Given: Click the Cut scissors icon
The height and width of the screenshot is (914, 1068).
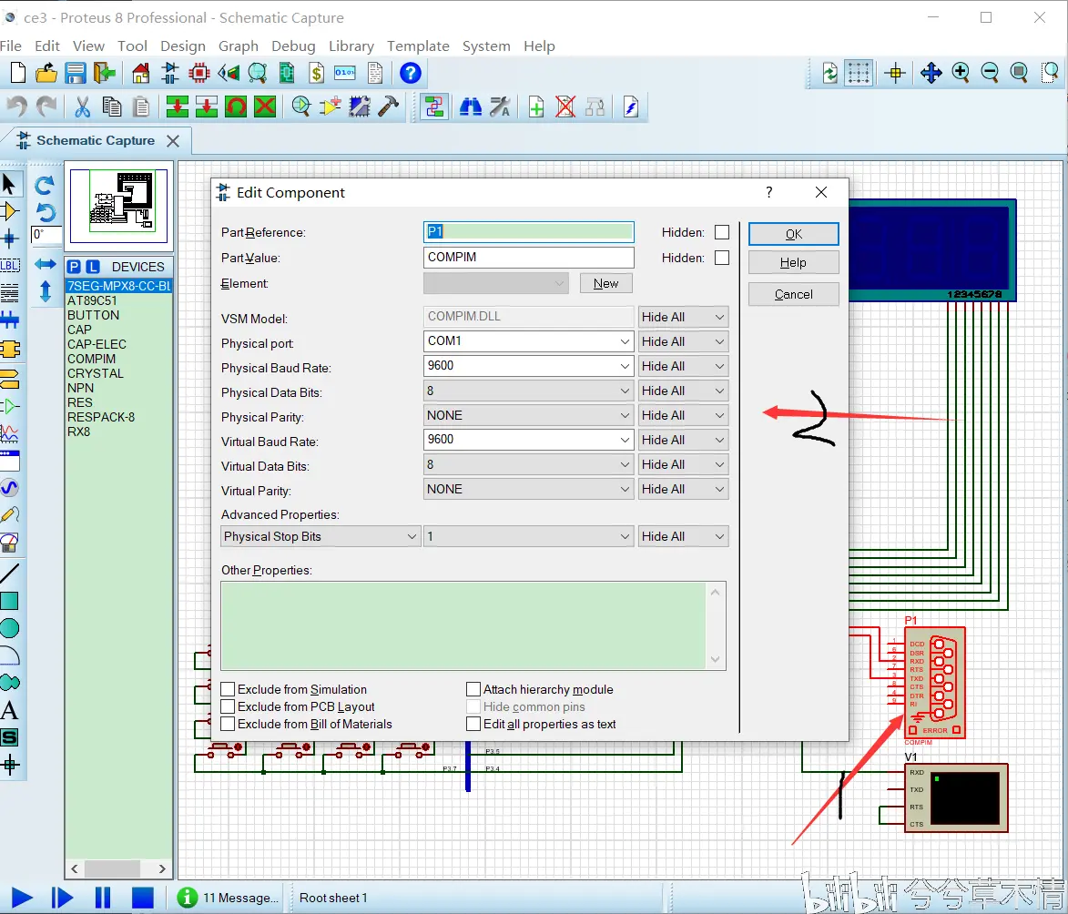Looking at the screenshot, I should click(82, 107).
